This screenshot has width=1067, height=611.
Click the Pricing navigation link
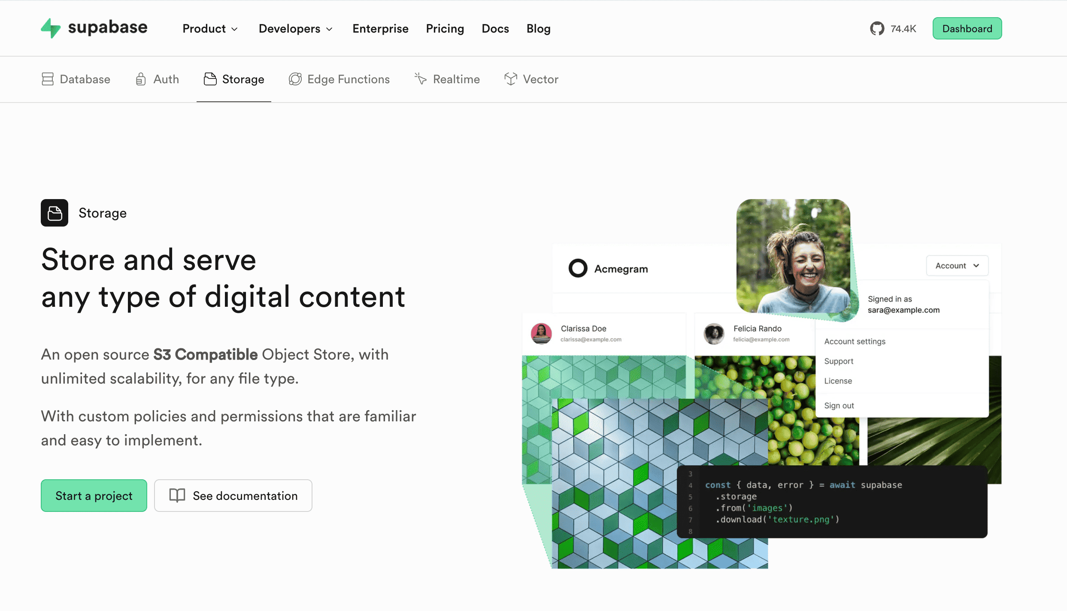(445, 29)
